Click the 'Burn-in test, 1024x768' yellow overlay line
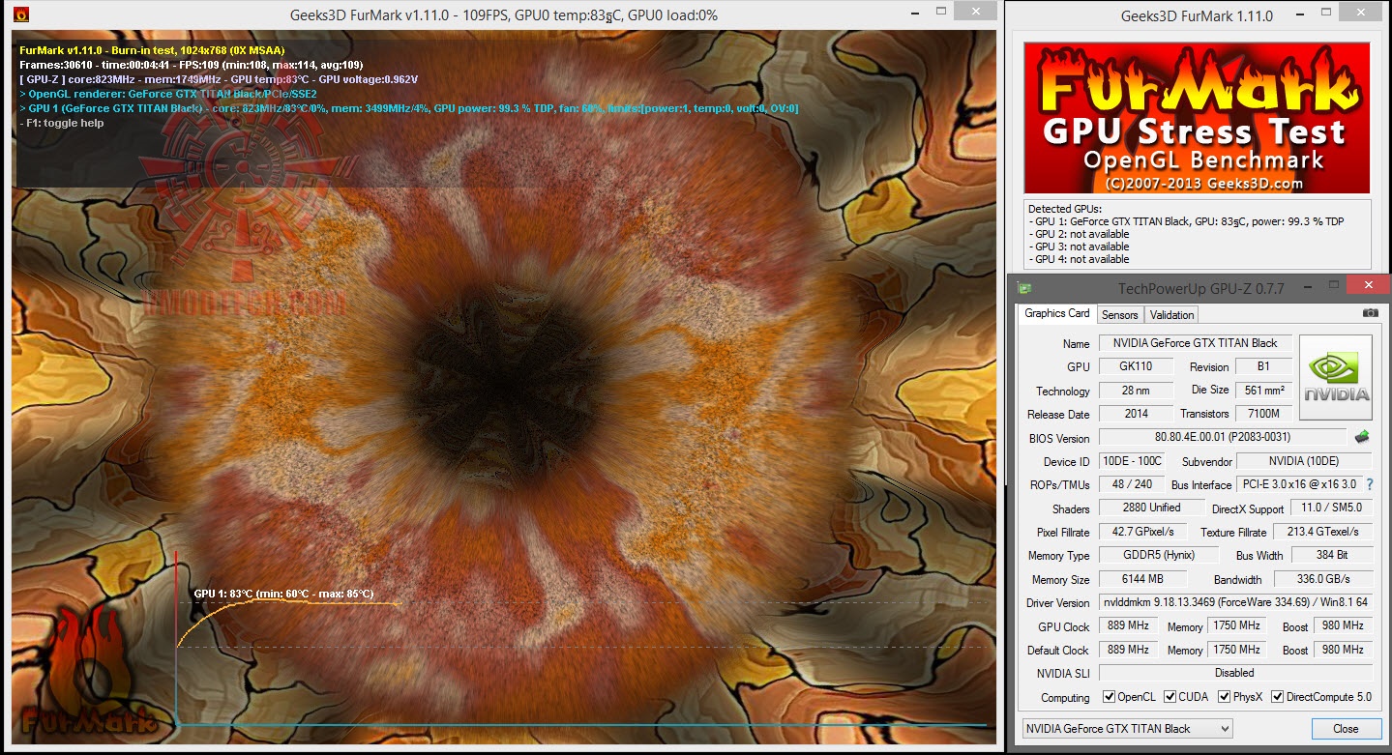Screen dimensions: 1392x755 152,50
